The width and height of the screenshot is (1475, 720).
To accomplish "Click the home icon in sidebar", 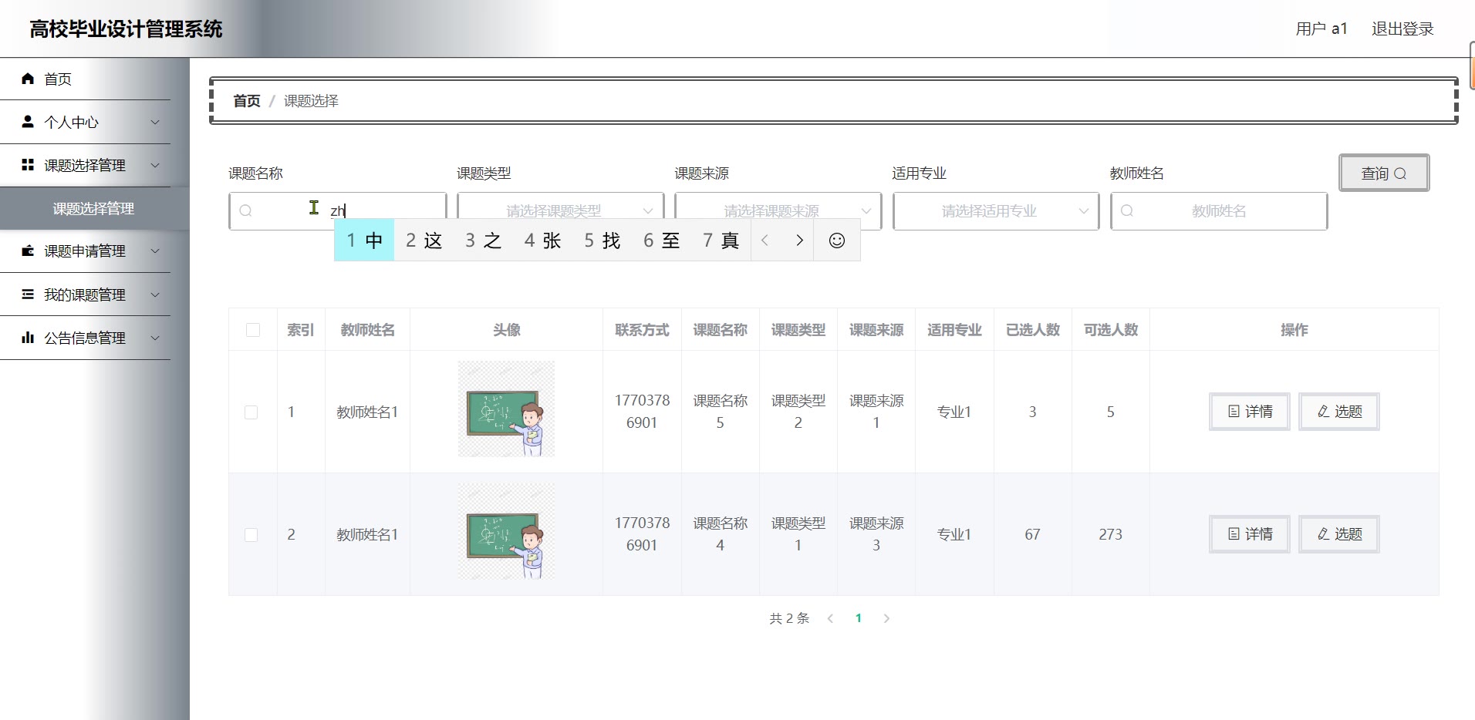I will (x=28, y=79).
